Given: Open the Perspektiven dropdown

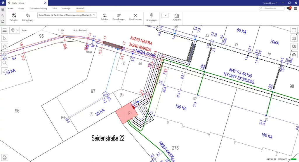Looking at the screenshot, I should click(x=270, y=3).
